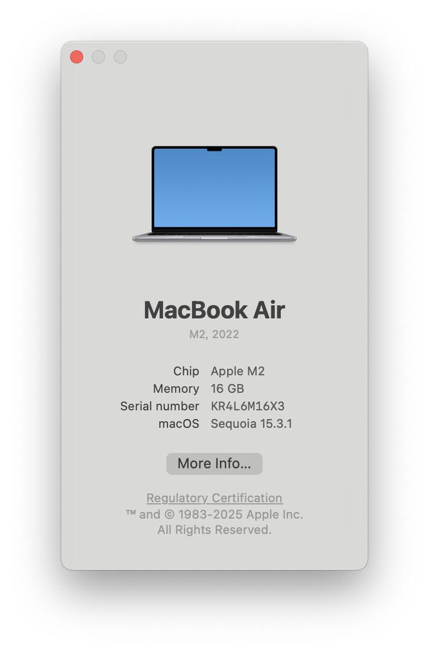The height and width of the screenshot is (651, 429).
Task: Click the MacBook Air title text
Action: (214, 310)
